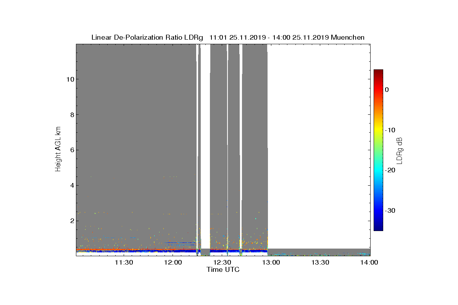Click the "Time UTC" axis label
The width and height of the screenshot is (458, 305).
point(223,270)
